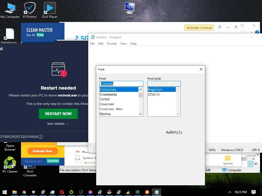Open Google Chrome from taskbar

coord(24,192)
